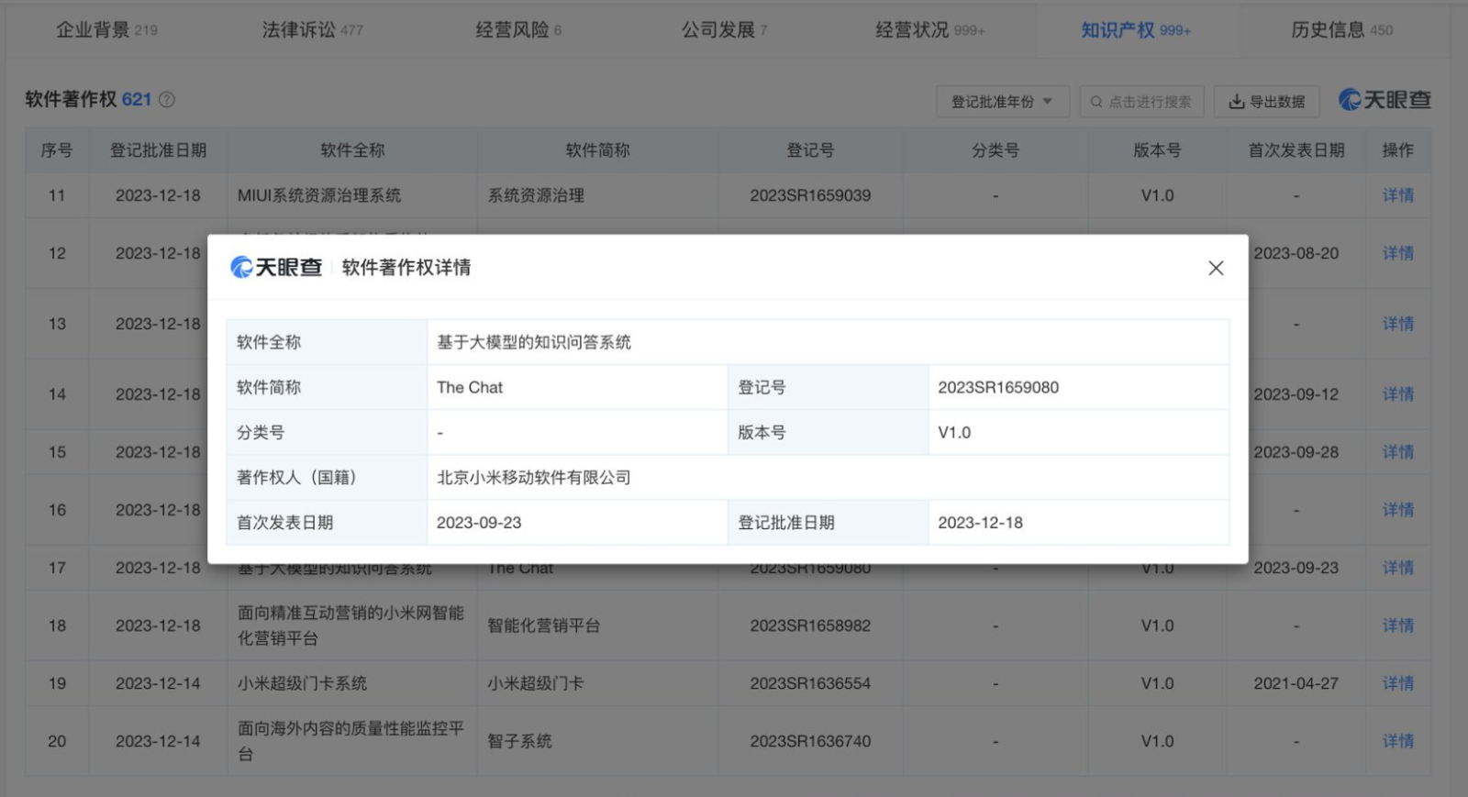This screenshot has width=1468, height=797.
Task: Click the 首次发表日期 column header
Action: click(1296, 150)
